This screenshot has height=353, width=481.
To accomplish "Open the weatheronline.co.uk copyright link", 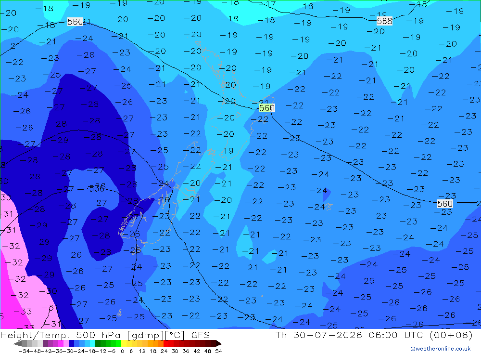I will point(441,349).
